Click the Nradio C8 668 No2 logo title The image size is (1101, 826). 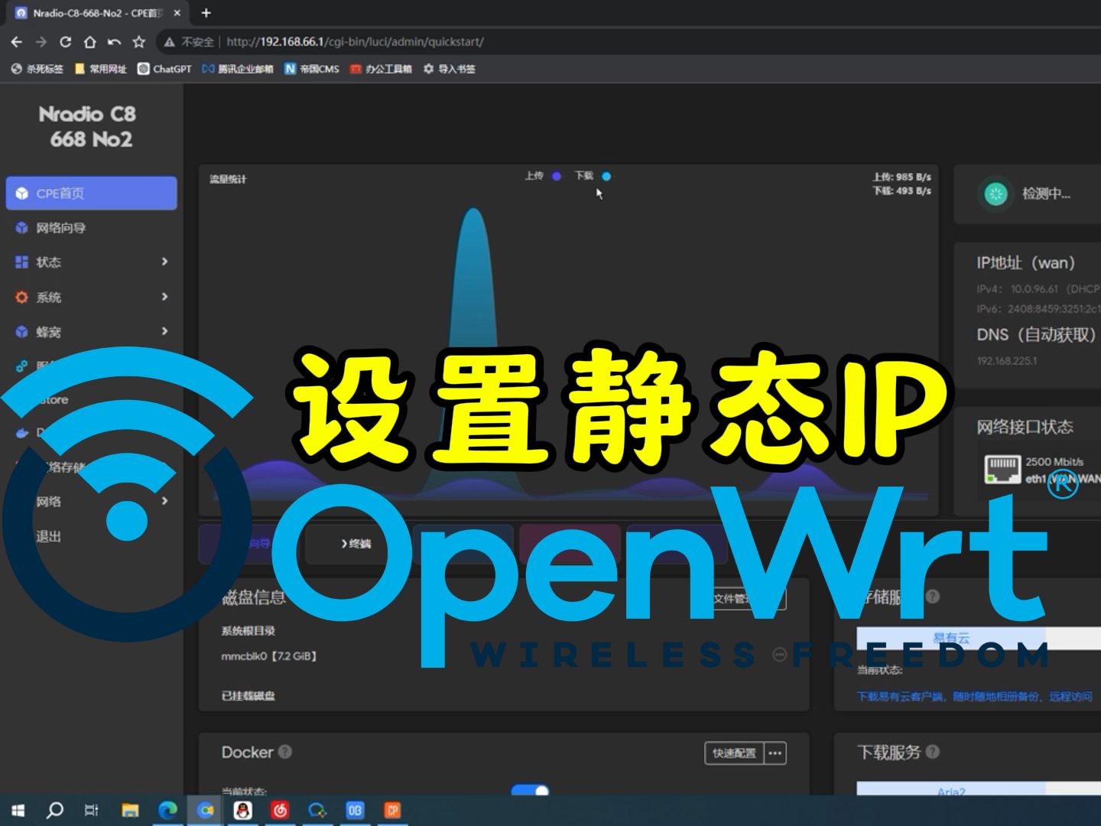tap(88, 127)
